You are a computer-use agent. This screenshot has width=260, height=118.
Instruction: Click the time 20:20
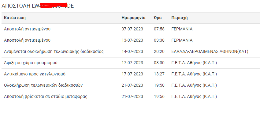tap(159, 51)
